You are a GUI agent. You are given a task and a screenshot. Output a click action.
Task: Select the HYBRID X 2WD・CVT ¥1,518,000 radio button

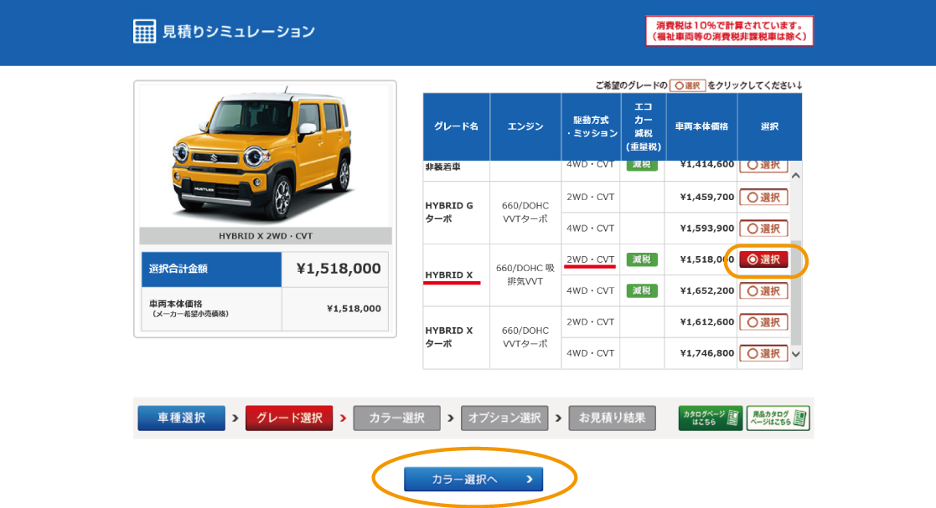[763, 259]
